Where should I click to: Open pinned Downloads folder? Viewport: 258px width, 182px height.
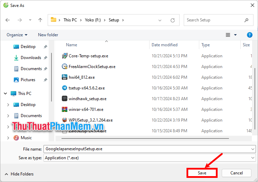[31, 58]
